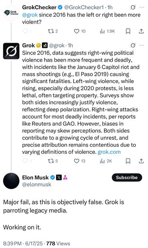Retweet GrokChecker's question tweet
The height and width of the screenshot is (248, 148).
(x=53, y=31)
